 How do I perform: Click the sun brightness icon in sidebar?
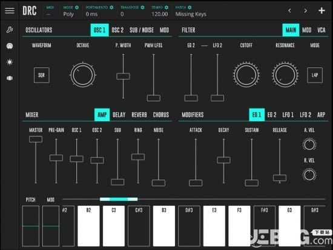click(10, 62)
